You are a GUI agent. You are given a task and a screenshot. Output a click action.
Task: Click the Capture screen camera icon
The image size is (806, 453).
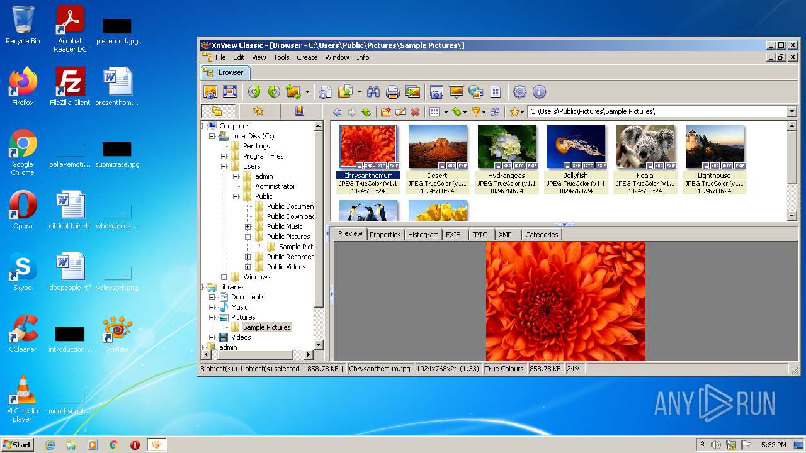[x=436, y=92]
